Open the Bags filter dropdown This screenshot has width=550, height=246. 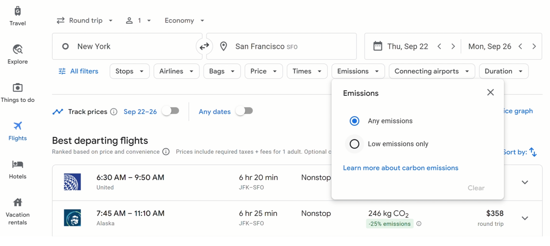222,71
